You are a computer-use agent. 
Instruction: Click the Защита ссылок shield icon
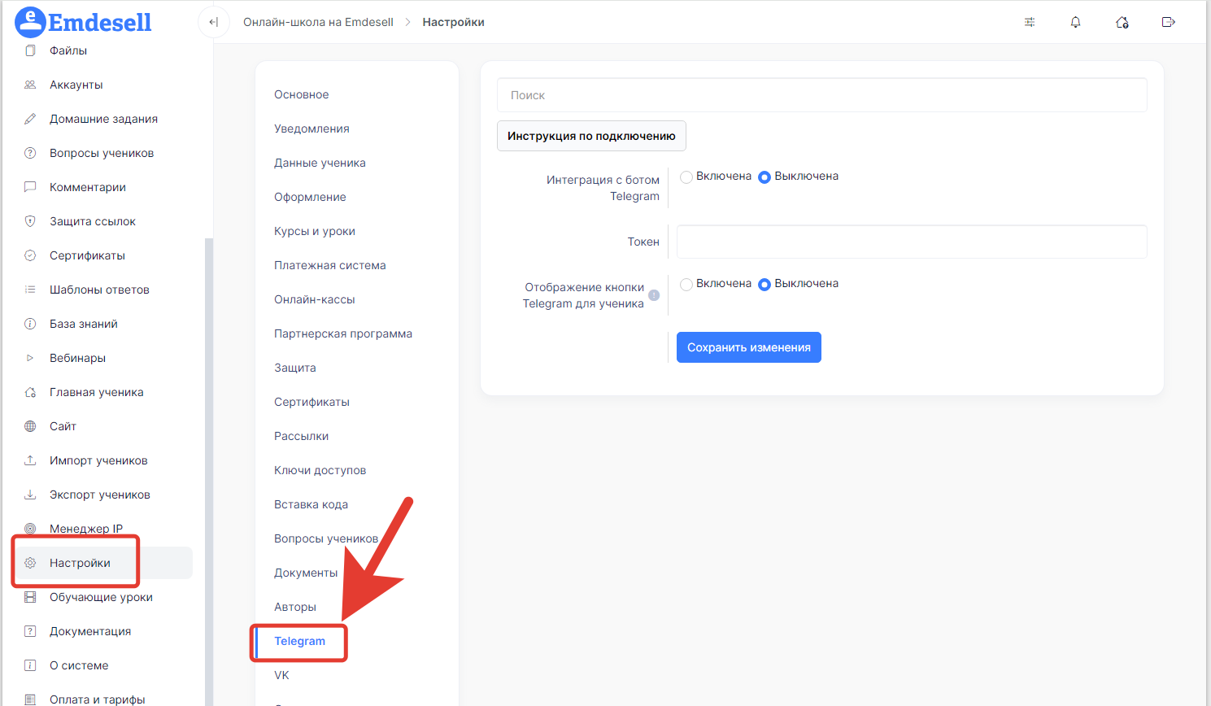click(30, 221)
